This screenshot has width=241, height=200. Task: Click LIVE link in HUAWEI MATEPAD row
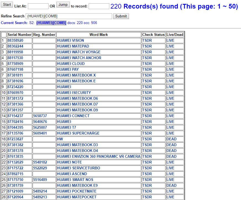coord(170,46)
